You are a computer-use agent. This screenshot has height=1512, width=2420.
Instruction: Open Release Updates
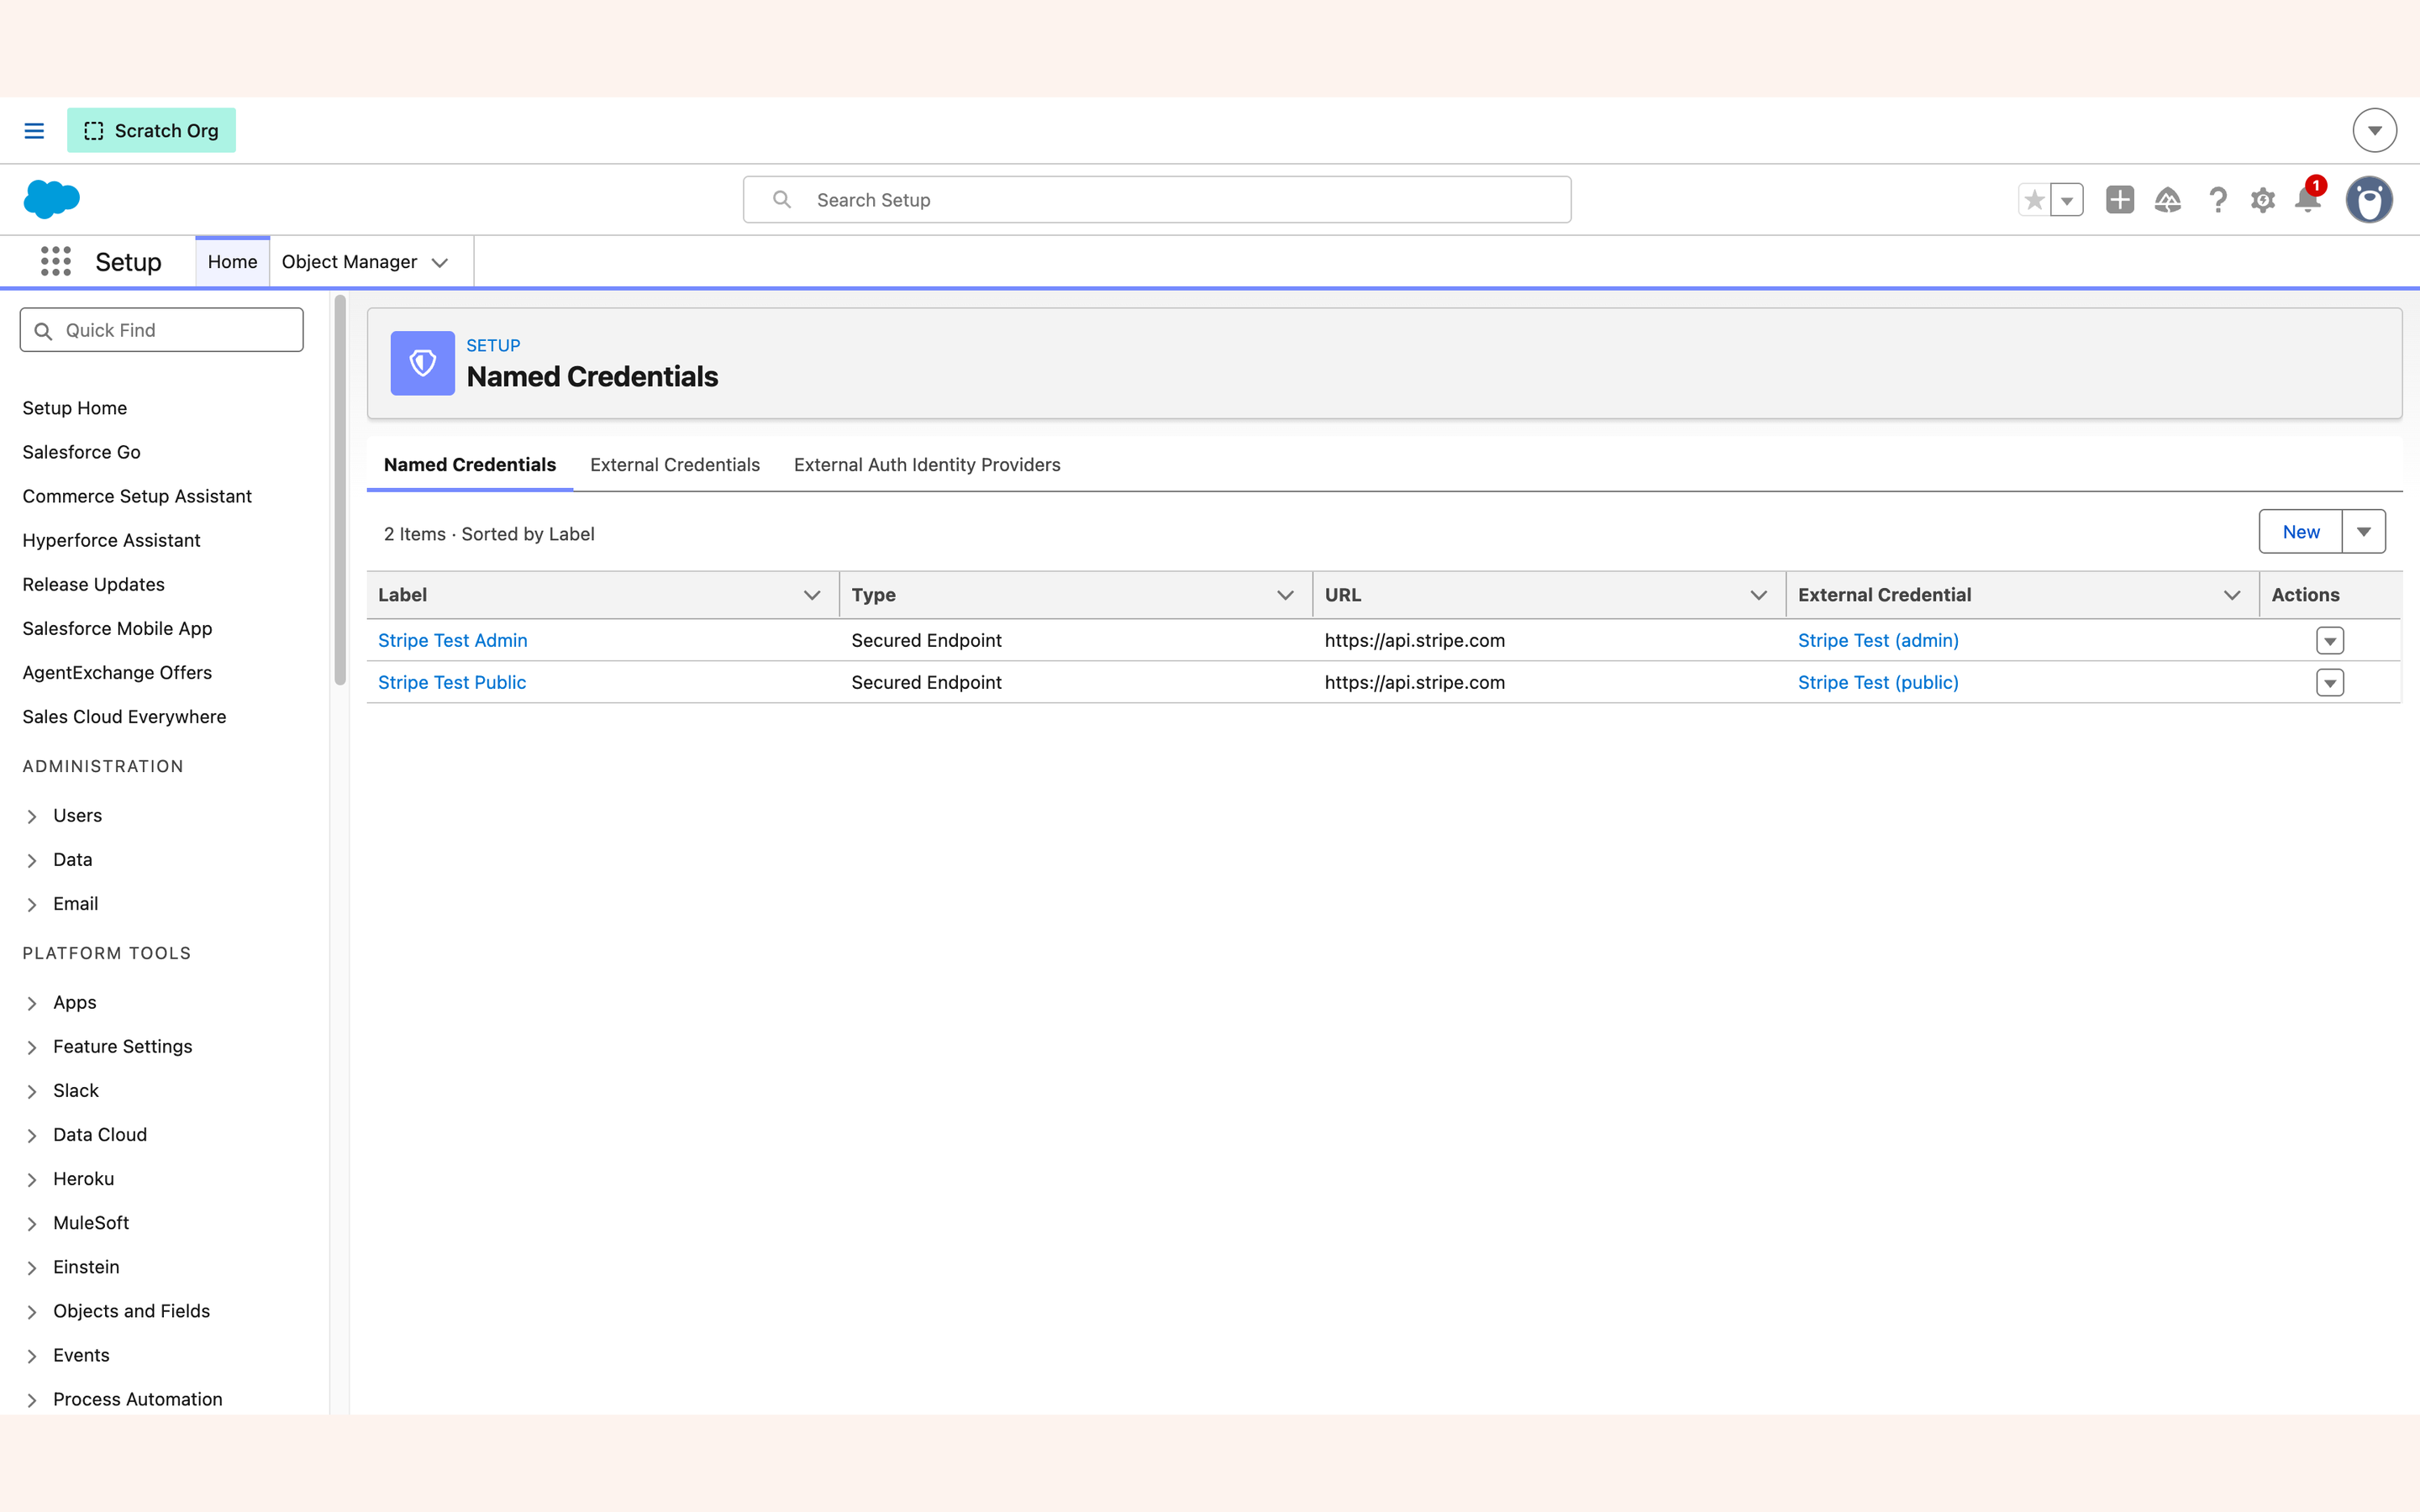94,584
